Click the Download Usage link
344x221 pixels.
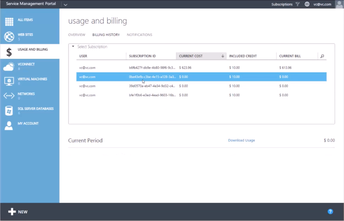point(241,140)
